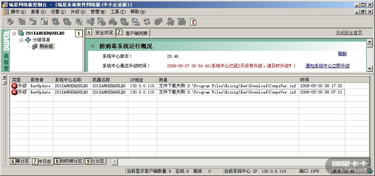Open the 操作(O) menu
The image size is (375, 176).
pos(18,12)
